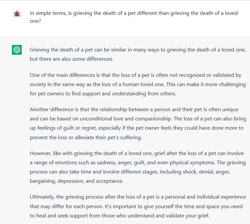Screen dimensions: 250x224
Task: Click the final paragraph starting 'Ultimately'
Action: [x=138, y=206]
